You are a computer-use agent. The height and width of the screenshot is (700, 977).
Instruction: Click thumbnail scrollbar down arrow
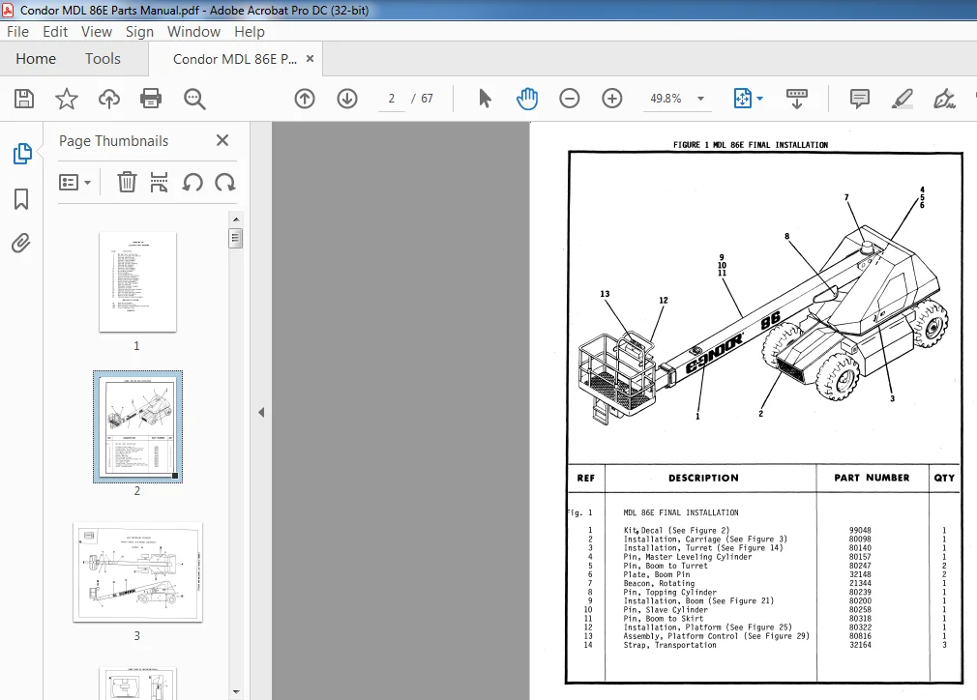(236, 691)
